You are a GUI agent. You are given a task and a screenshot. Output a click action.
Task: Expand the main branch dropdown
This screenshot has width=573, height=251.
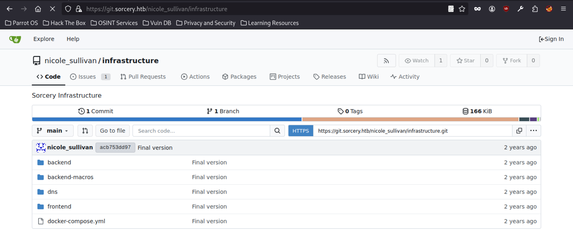[x=53, y=131]
